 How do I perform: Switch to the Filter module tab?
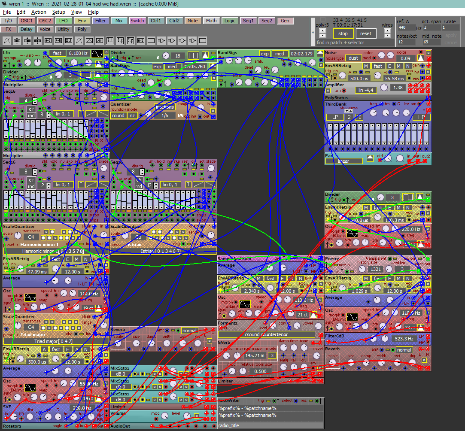(100, 21)
